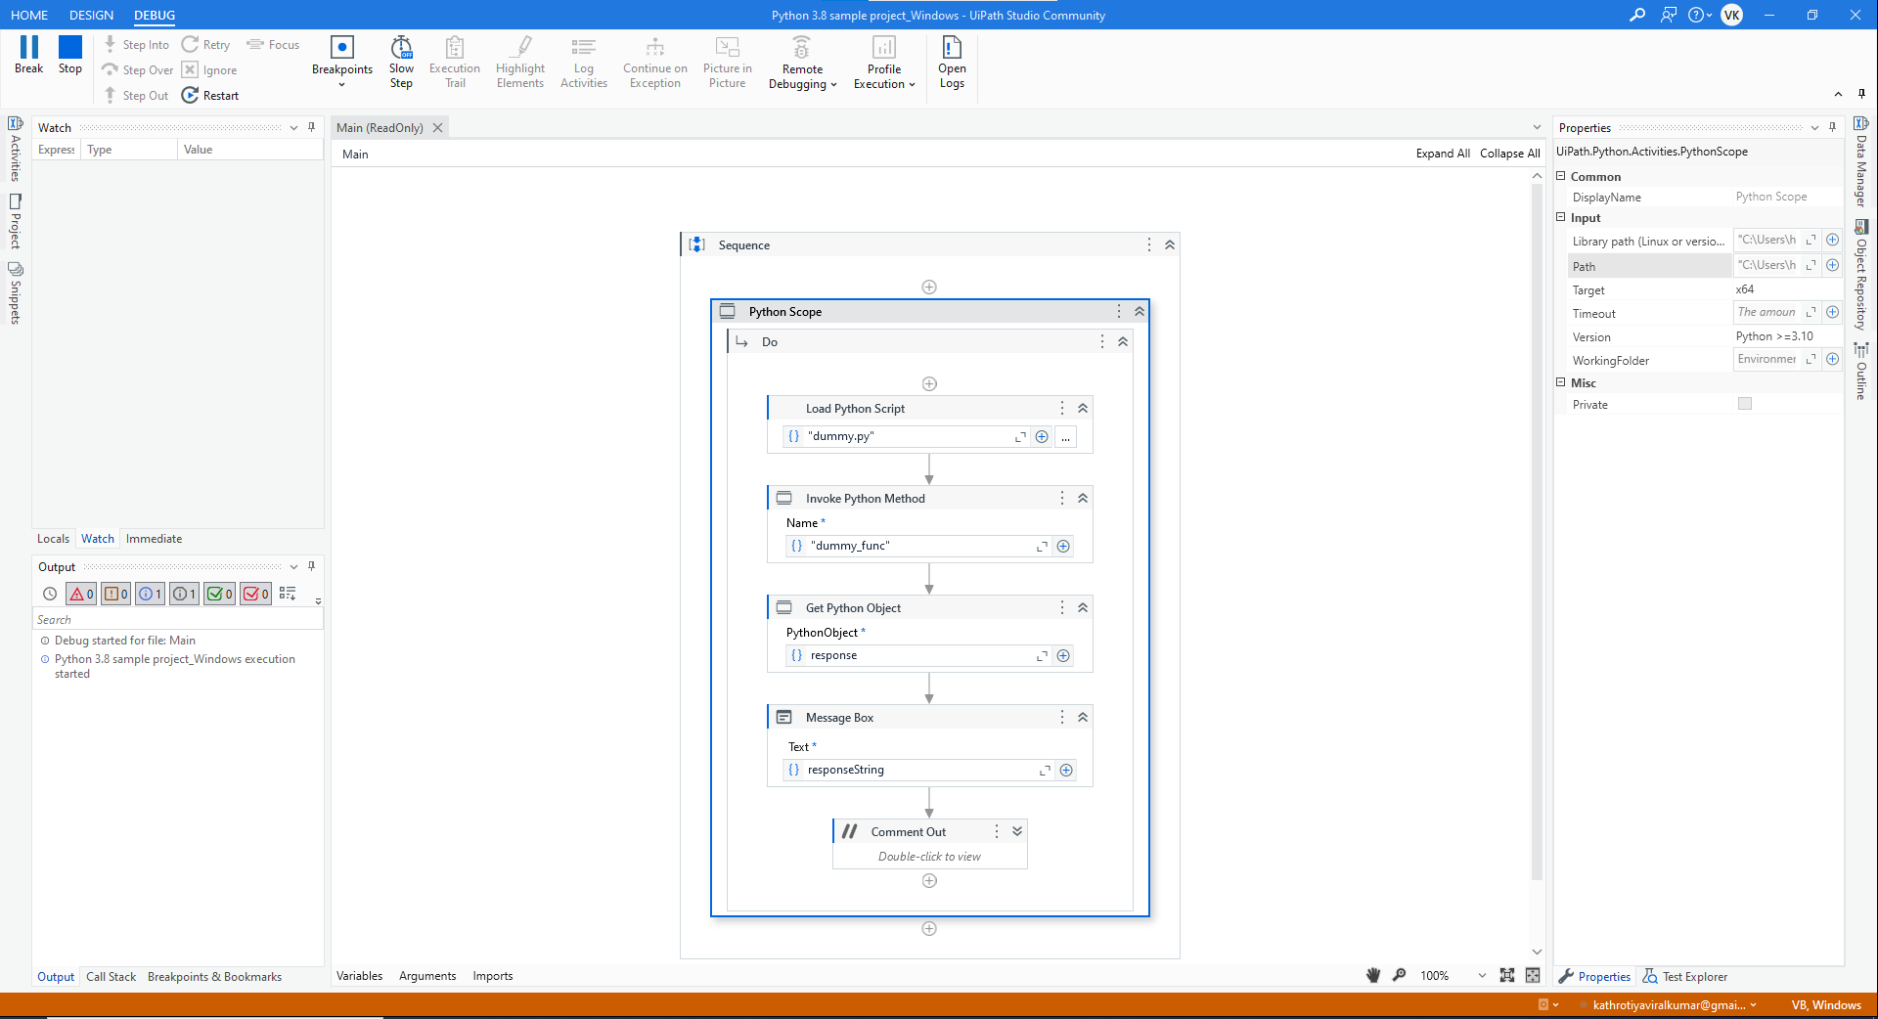Toggle error messages filter in Output
Image resolution: width=1878 pixels, height=1019 pixels.
[81, 594]
